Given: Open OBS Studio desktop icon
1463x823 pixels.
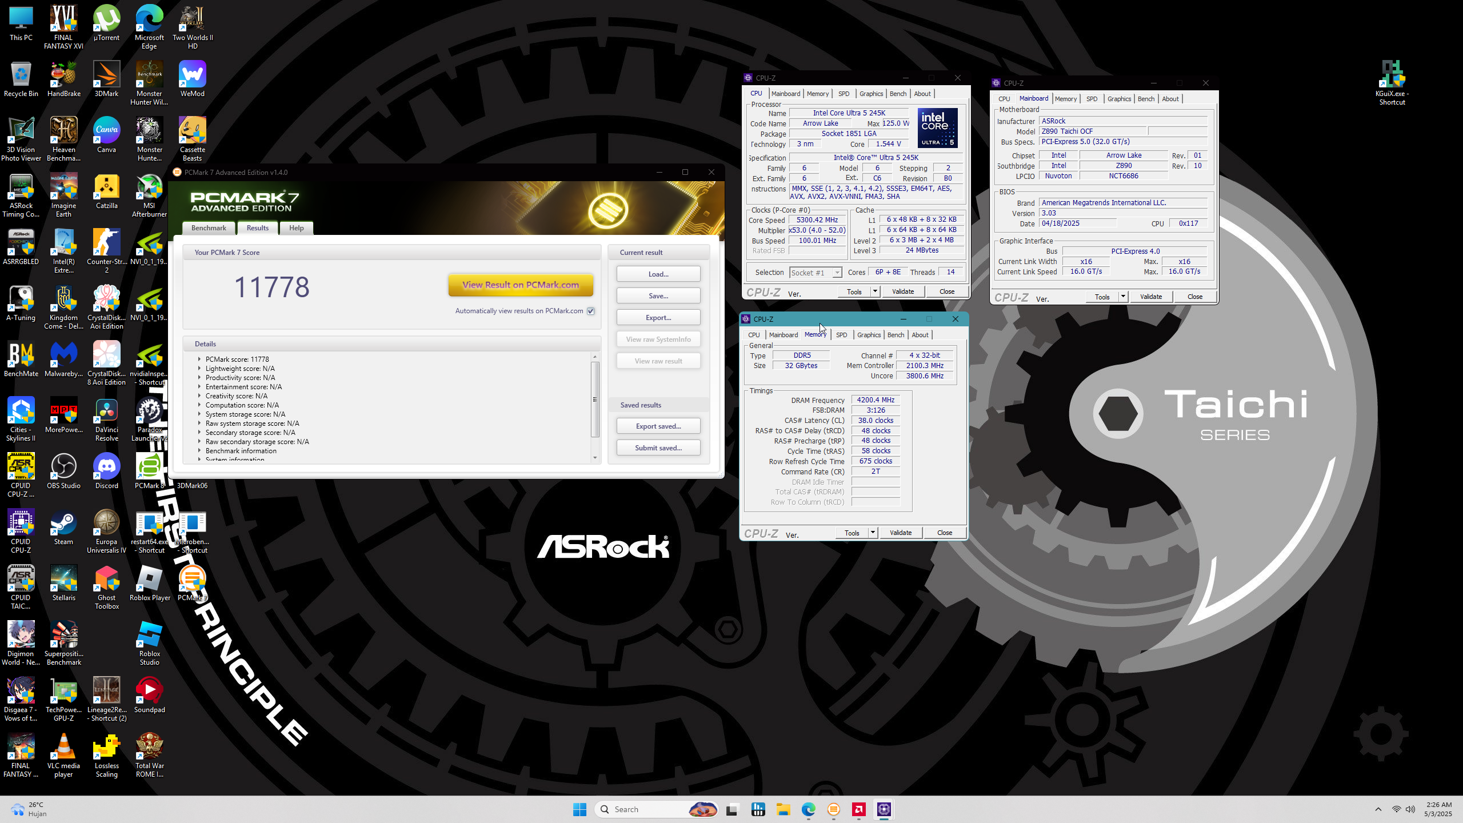Looking at the screenshot, I should point(63,471).
